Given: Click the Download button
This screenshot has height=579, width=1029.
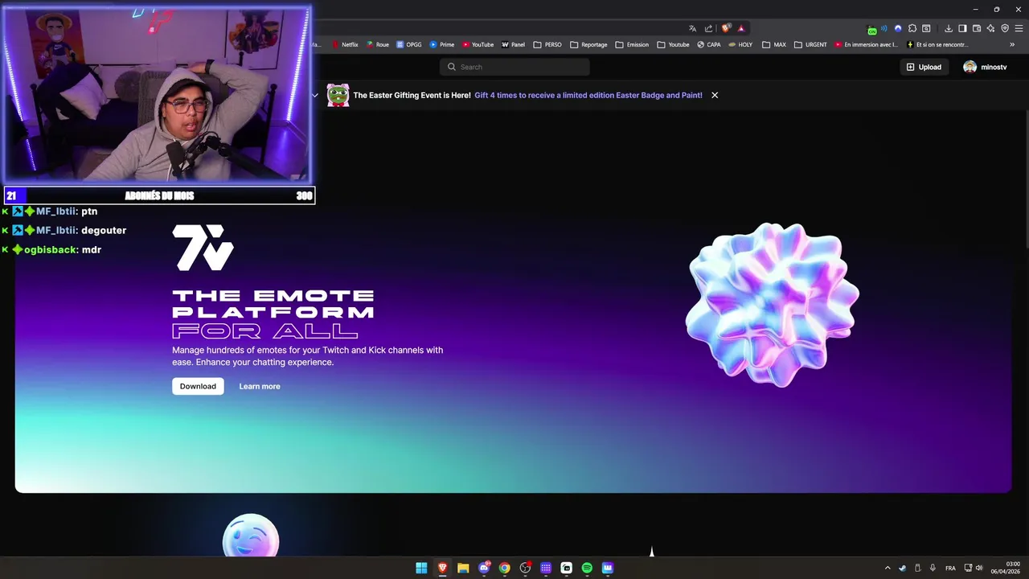Looking at the screenshot, I should coord(198,386).
